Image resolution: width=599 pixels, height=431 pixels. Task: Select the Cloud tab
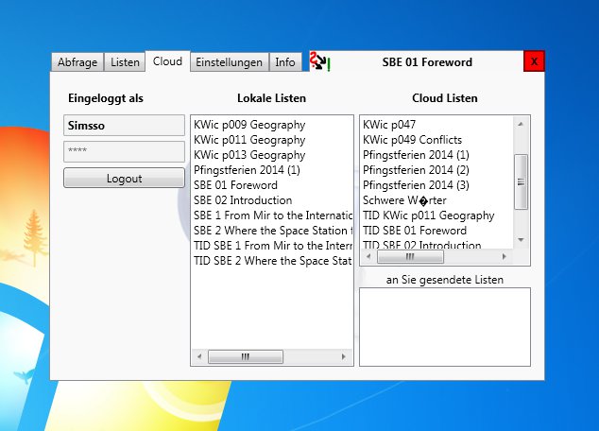click(167, 61)
